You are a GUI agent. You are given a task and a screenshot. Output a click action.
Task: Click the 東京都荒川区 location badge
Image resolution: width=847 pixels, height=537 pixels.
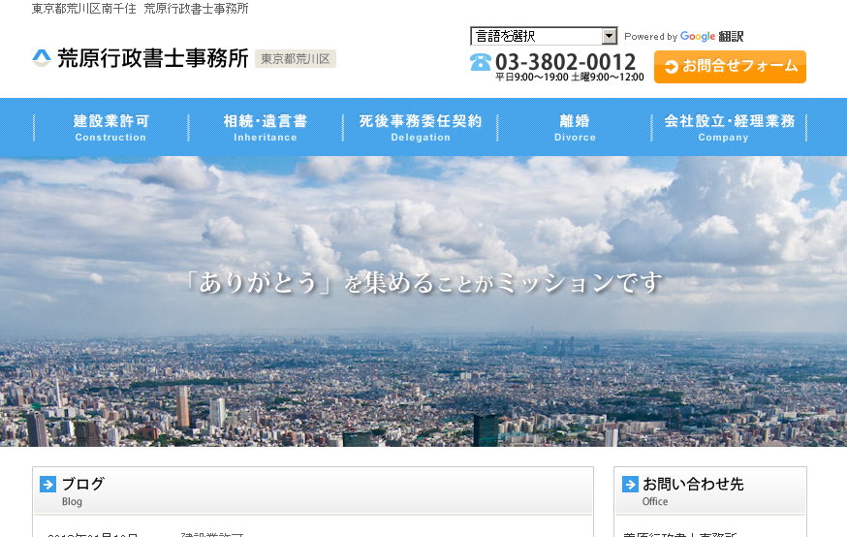pyautogui.click(x=296, y=59)
